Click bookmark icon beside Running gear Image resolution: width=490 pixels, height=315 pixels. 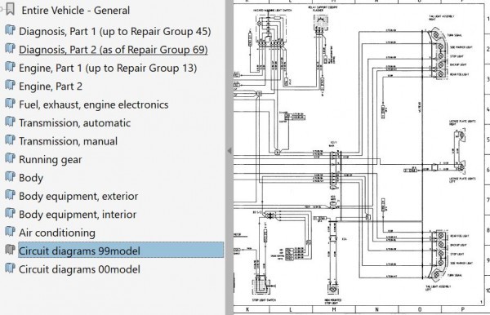(x=10, y=158)
